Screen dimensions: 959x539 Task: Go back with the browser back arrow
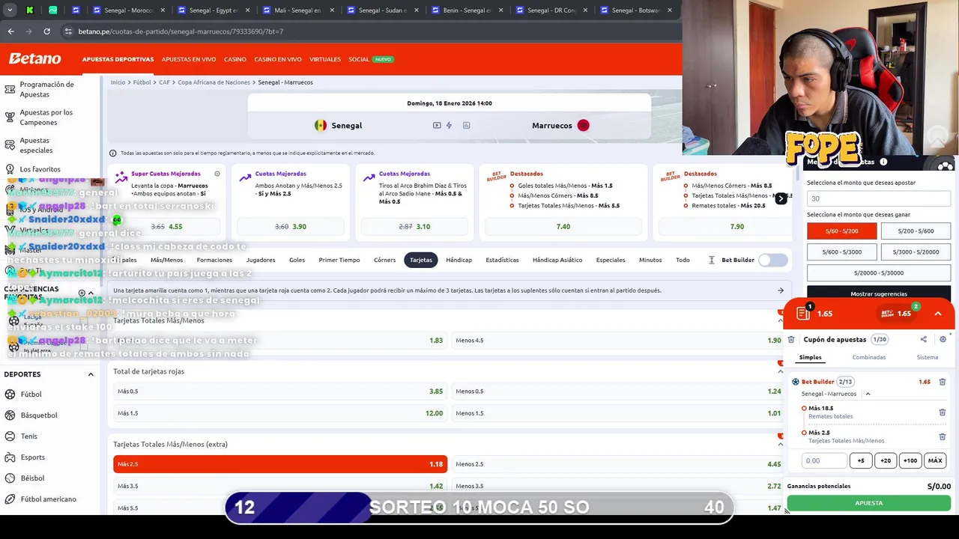click(x=10, y=31)
